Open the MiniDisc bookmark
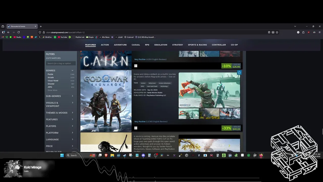Screen dimensions: 323x182 (x=47, y=37)
